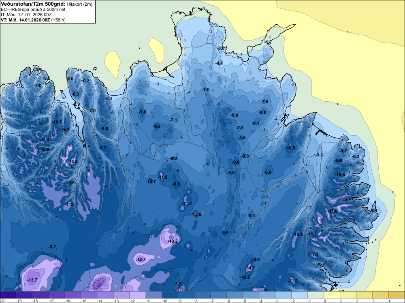Viewport: 405px width, 303px height.
Task: Click the -13.2 temperature label
Action: (x=173, y=241)
